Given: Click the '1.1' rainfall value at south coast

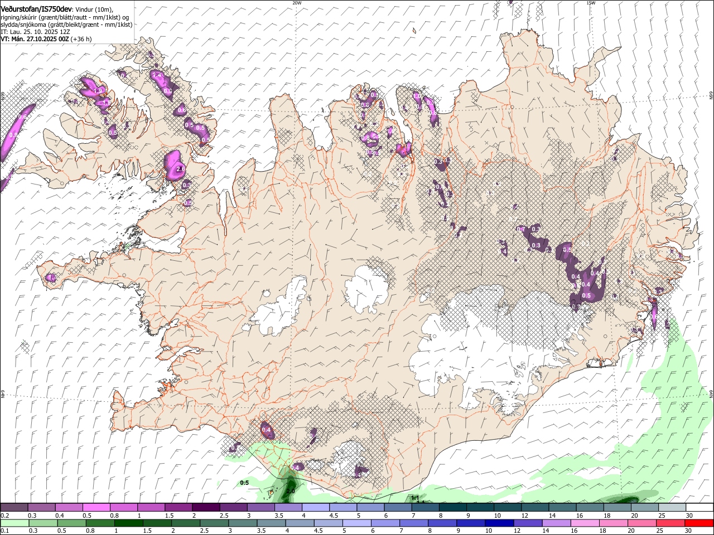Looking at the screenshot, I should point(415,498).
